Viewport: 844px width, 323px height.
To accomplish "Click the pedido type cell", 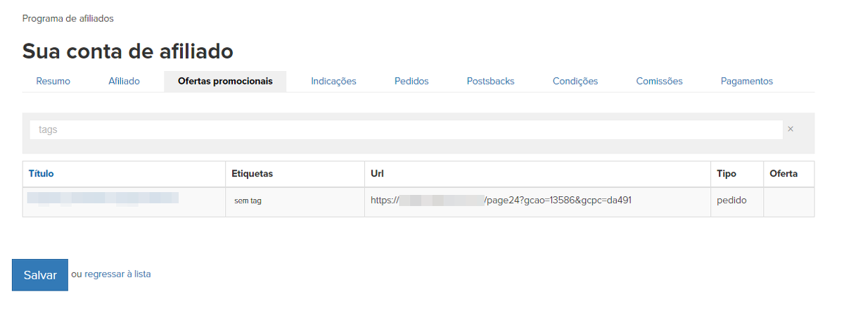I will (731, 201).
